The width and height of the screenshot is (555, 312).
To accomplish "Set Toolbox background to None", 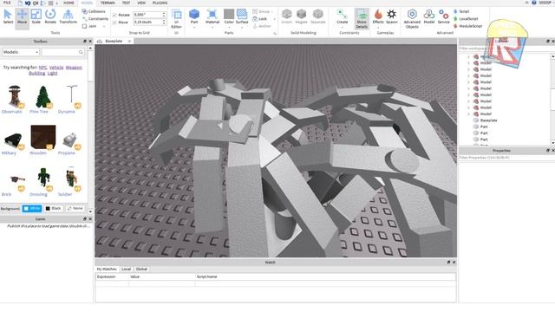I will click(75, 208).
